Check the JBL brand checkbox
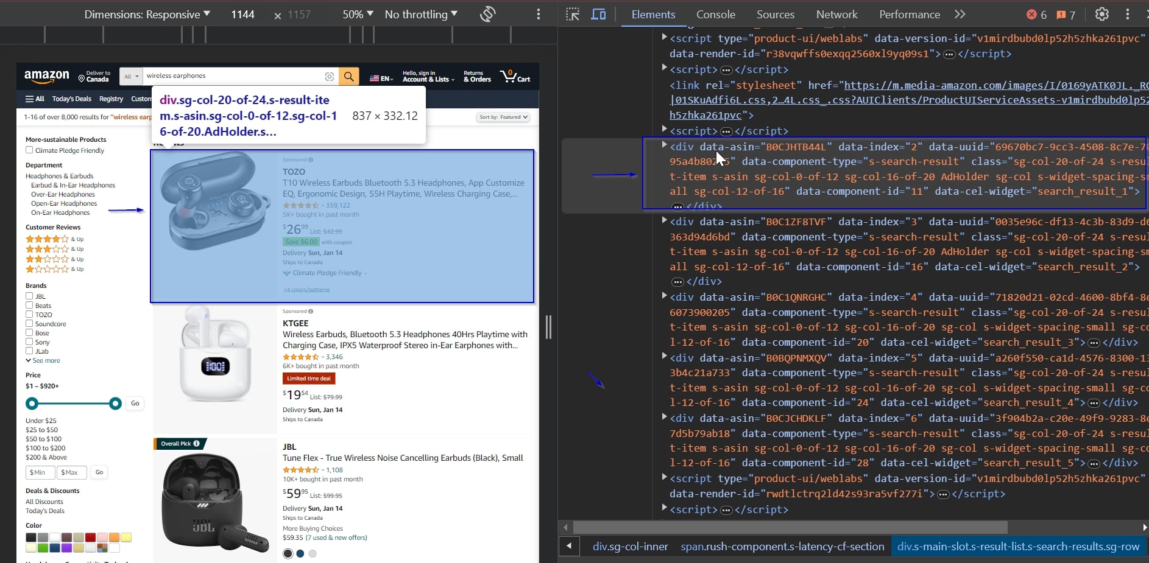 [29, 296]
